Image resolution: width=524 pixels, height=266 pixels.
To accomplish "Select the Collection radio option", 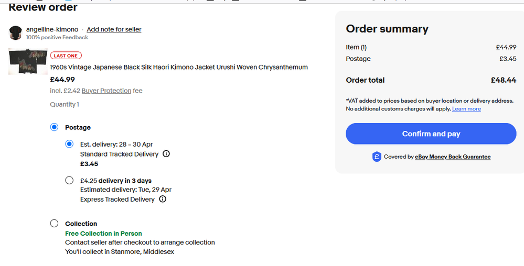I will tap(54, 224).
